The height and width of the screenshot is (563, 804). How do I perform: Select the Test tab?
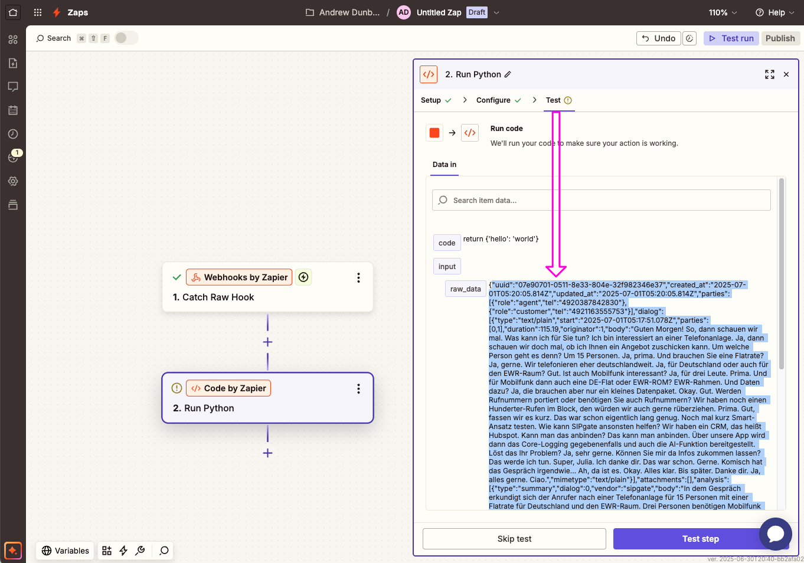pyautogui.click(x=558, y=100)
